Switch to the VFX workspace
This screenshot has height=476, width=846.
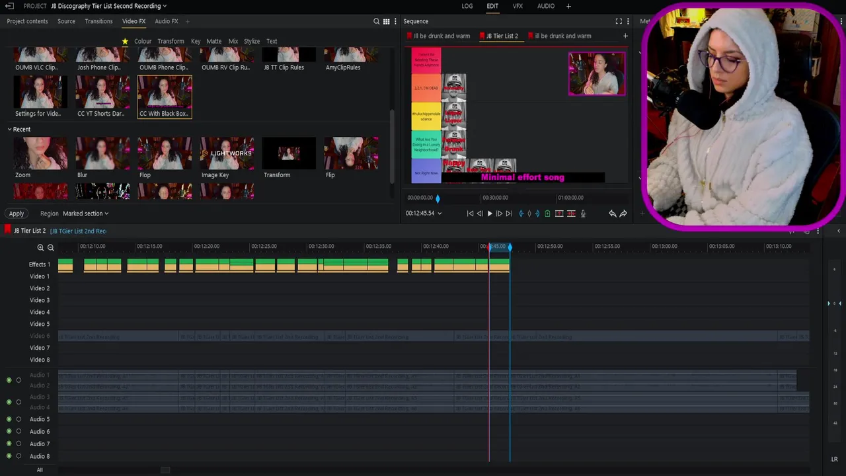[518, 6]
